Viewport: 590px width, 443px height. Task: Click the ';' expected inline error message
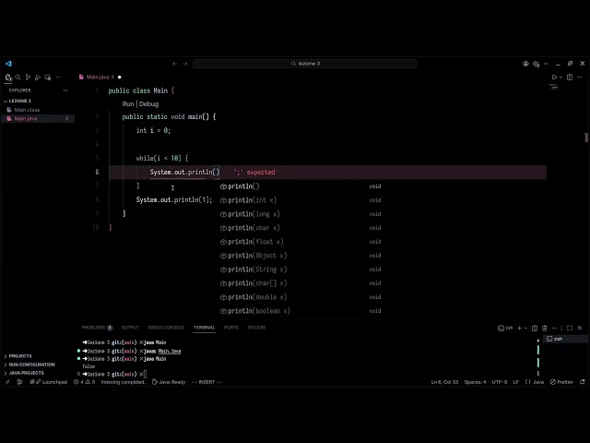tap(254, 173)
